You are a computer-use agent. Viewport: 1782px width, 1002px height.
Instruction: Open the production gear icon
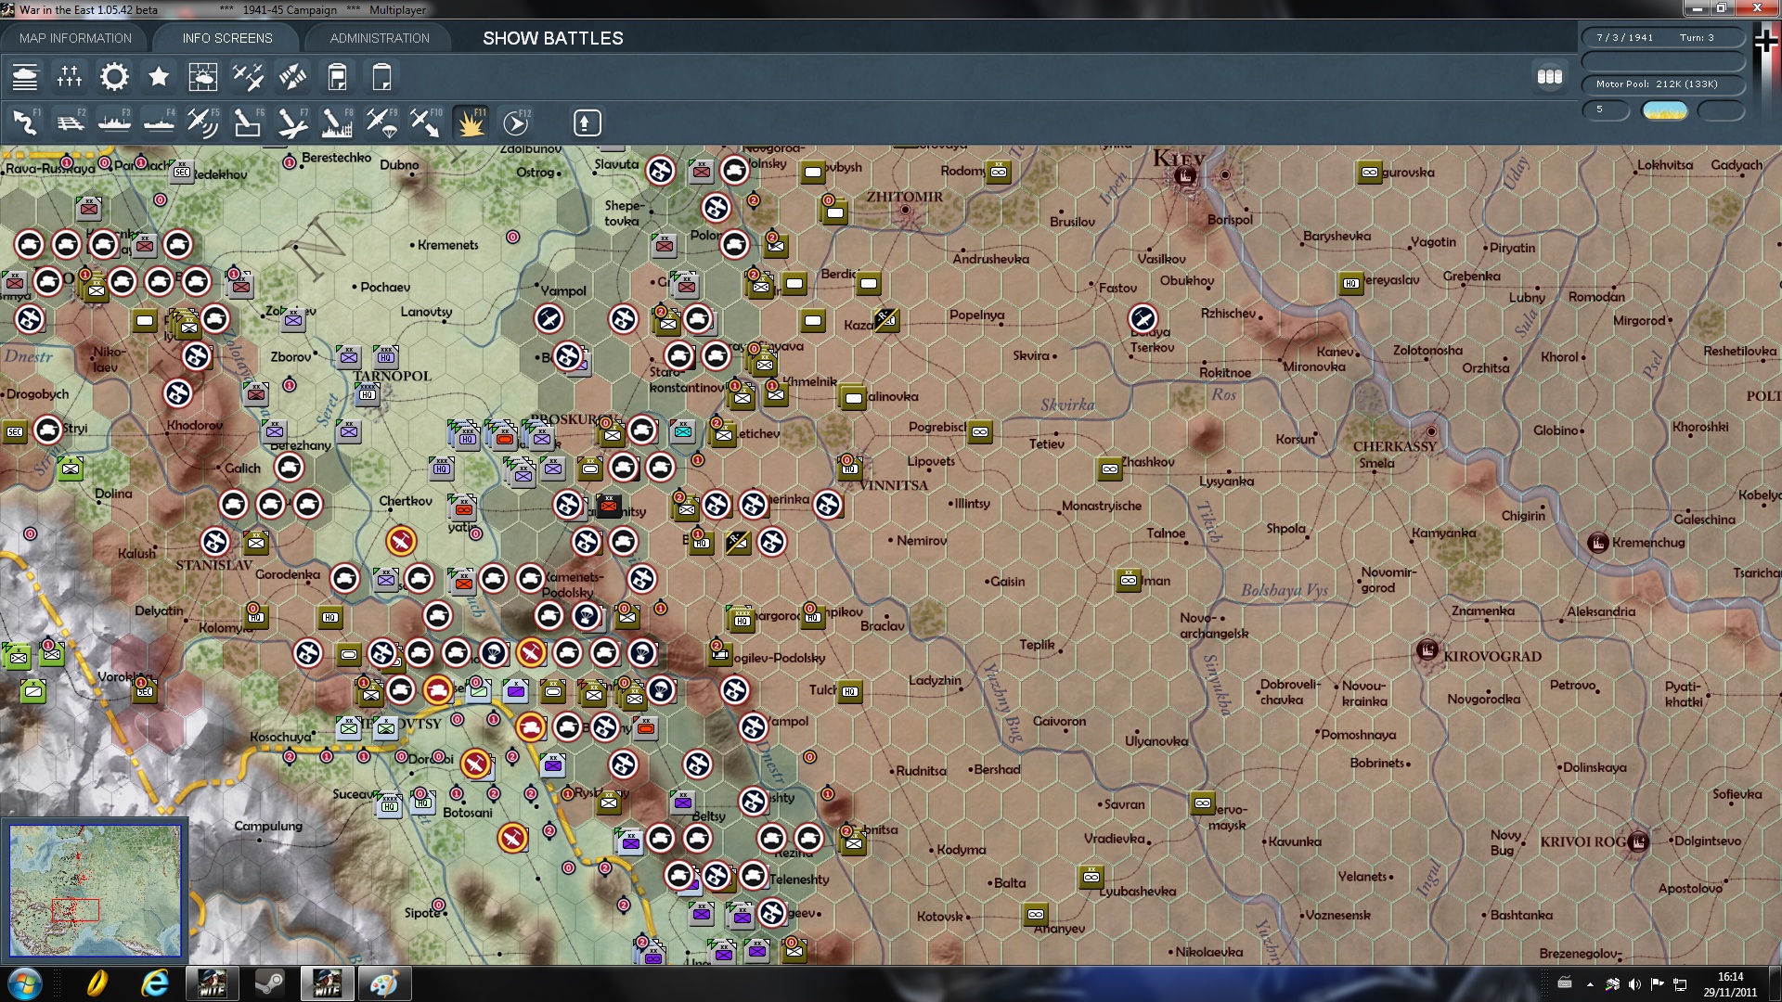click(x=114, y=77)
